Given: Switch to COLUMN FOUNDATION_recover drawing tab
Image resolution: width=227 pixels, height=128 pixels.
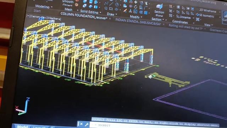Looking at the screenshot, I should (84, 16).
